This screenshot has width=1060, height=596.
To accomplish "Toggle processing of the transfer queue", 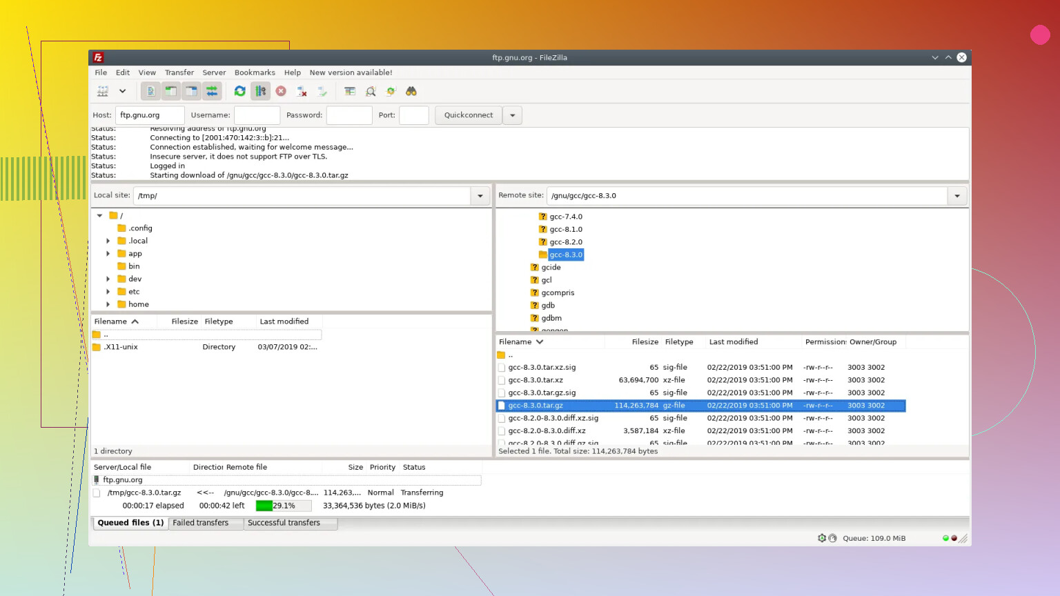I will click(x=260, y=91).
